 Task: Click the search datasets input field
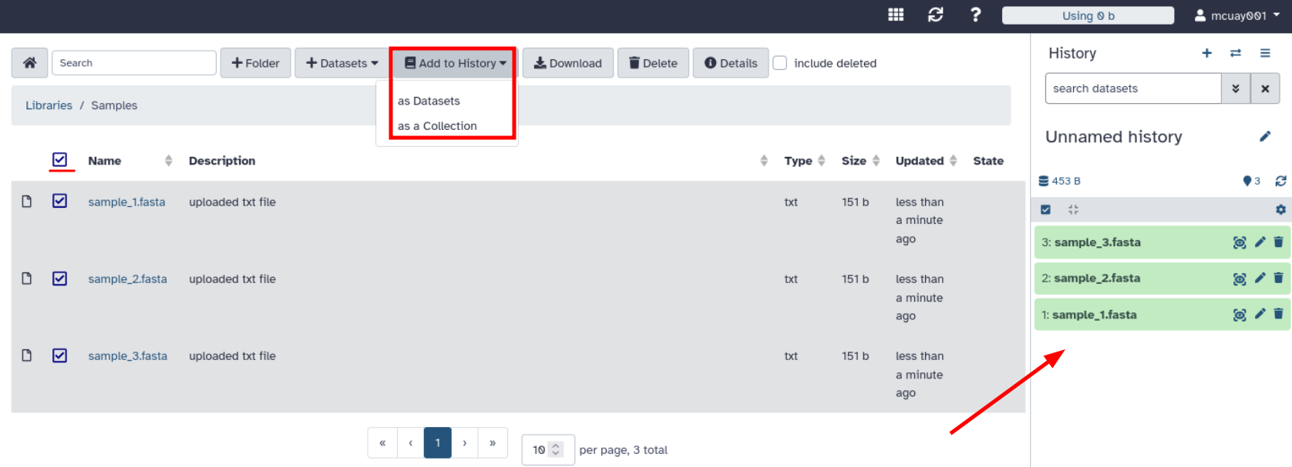1133,88
